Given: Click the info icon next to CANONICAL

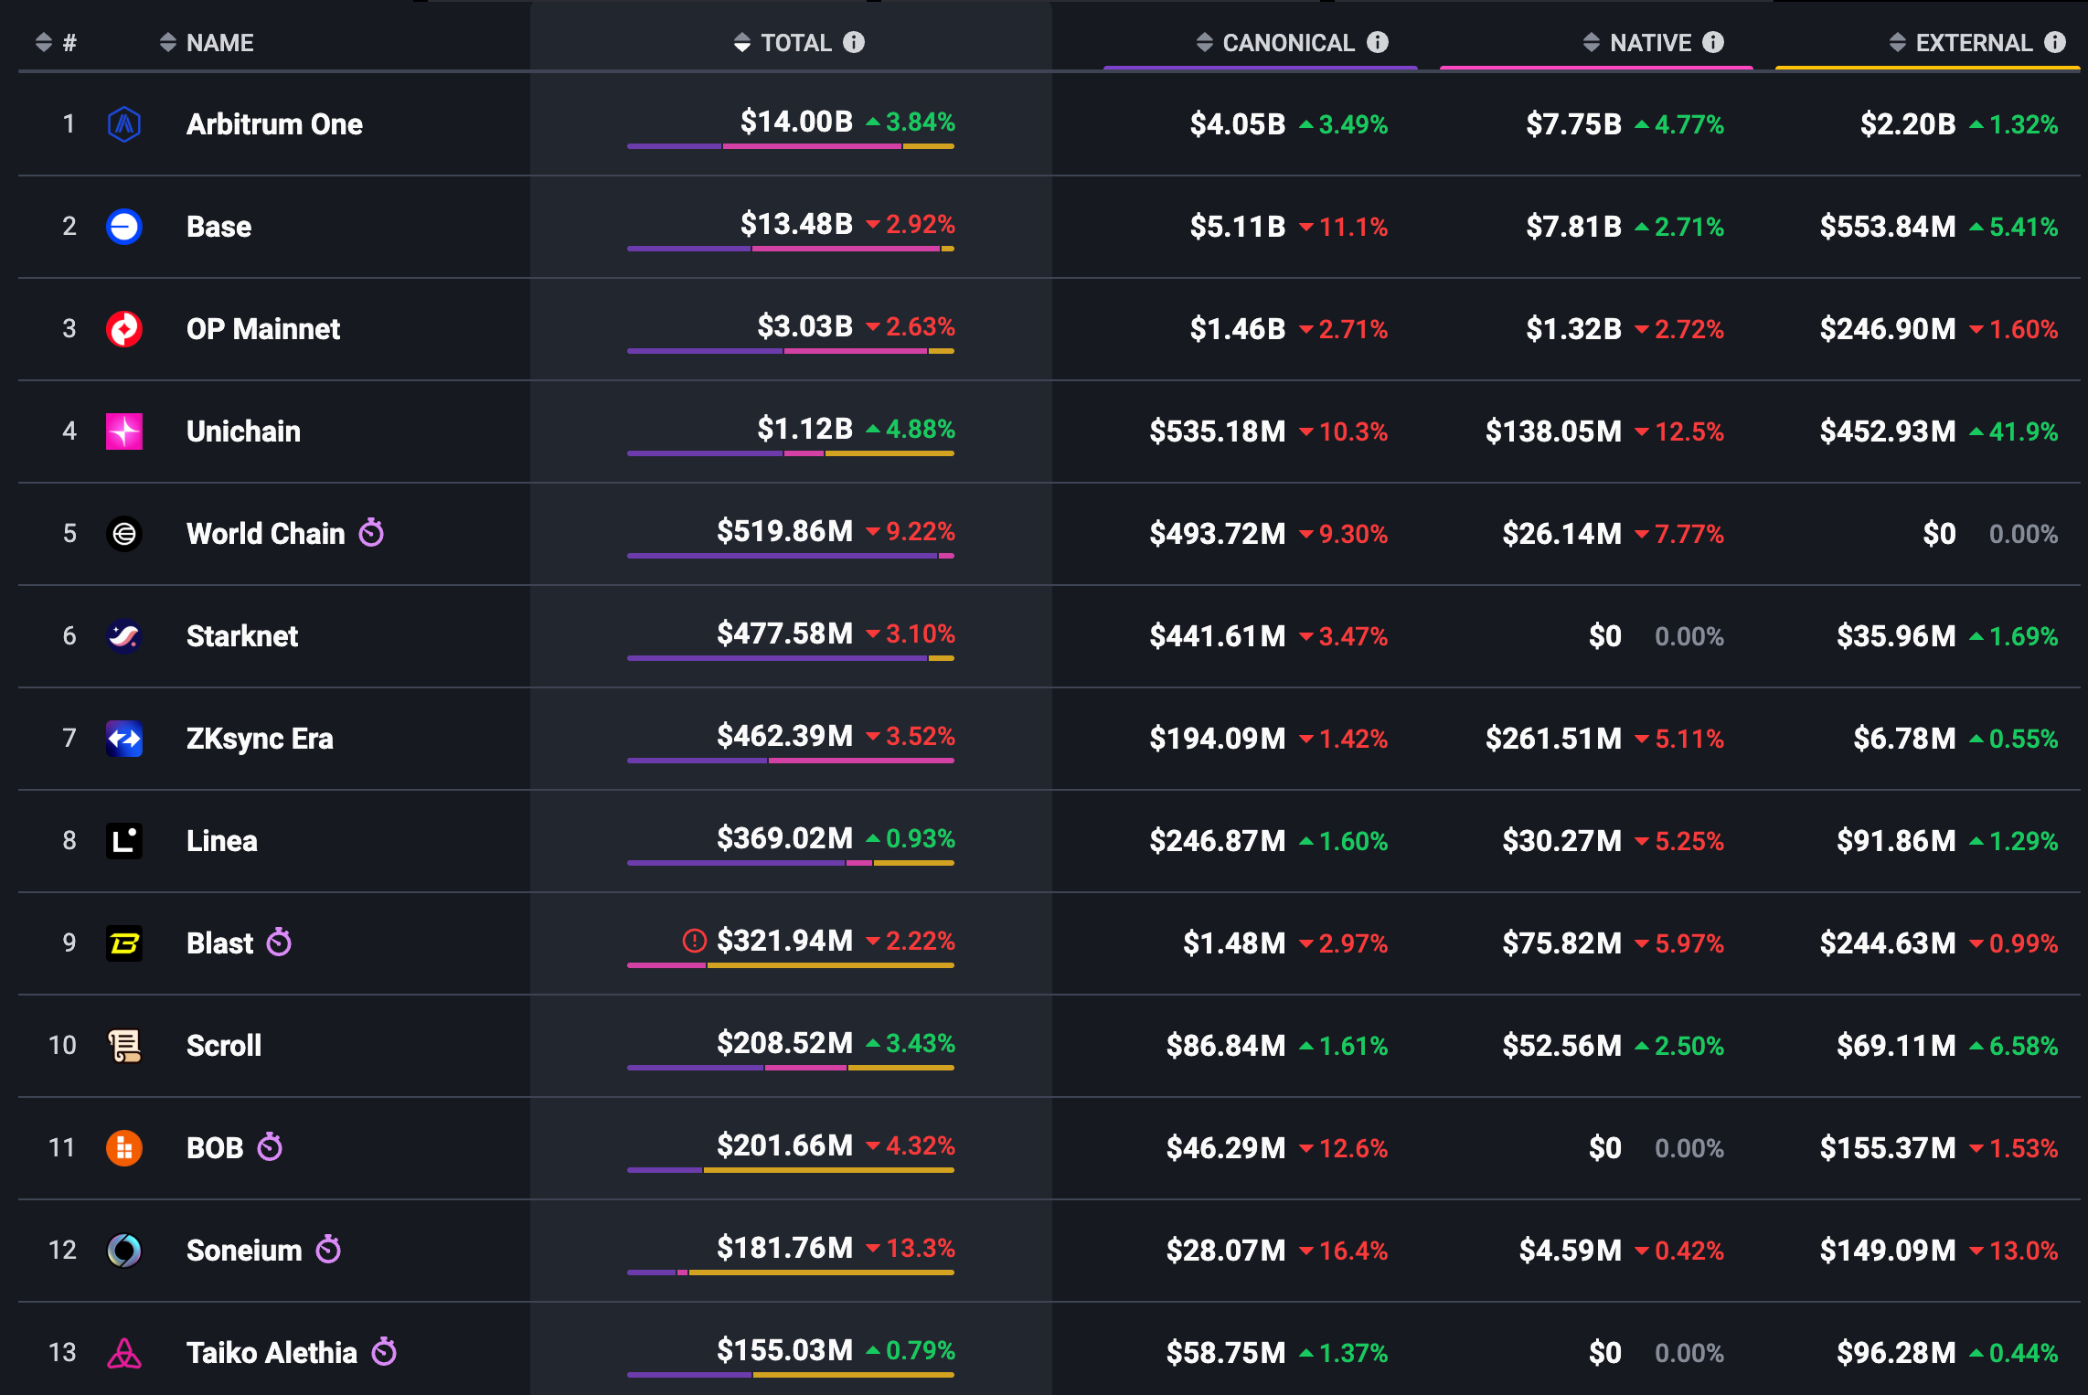Looking at the screenshot, I should (1378, 42).
